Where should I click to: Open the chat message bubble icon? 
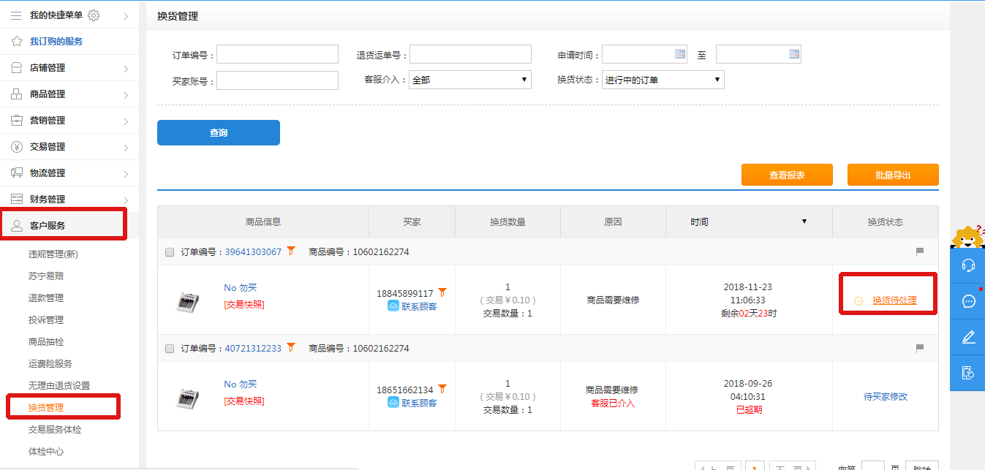[x=969, y=301]
